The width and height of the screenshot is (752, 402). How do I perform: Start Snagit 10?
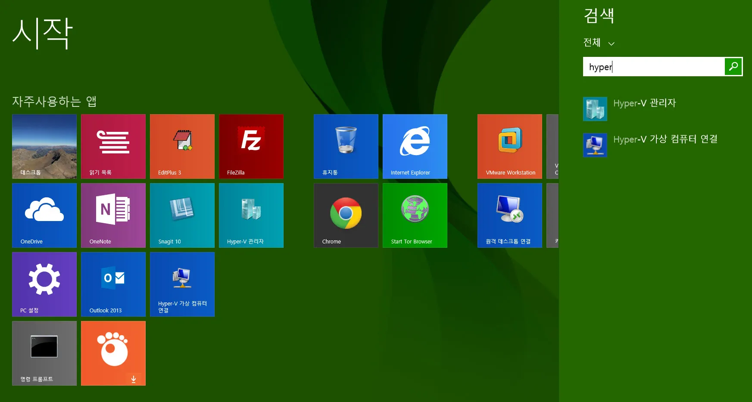[x=182, y=215]
